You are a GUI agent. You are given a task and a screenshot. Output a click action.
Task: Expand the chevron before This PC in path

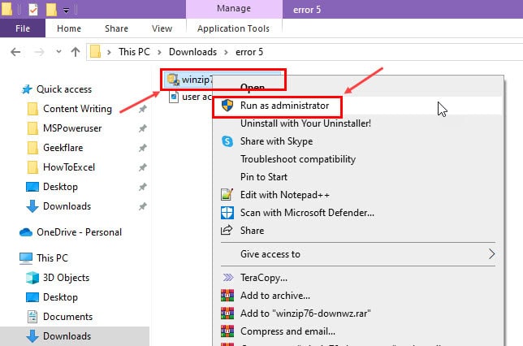click(x=109, y=52)
